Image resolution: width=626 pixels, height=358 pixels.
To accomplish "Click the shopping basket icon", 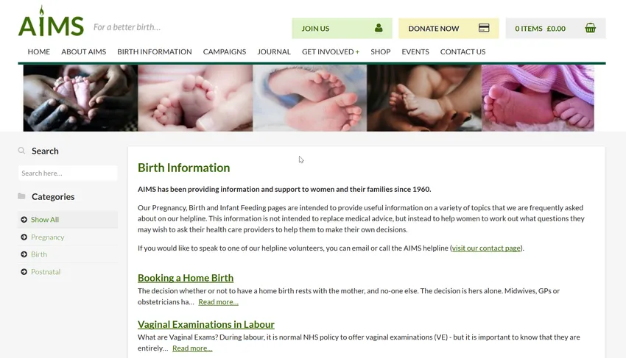I will pos(590,28).
